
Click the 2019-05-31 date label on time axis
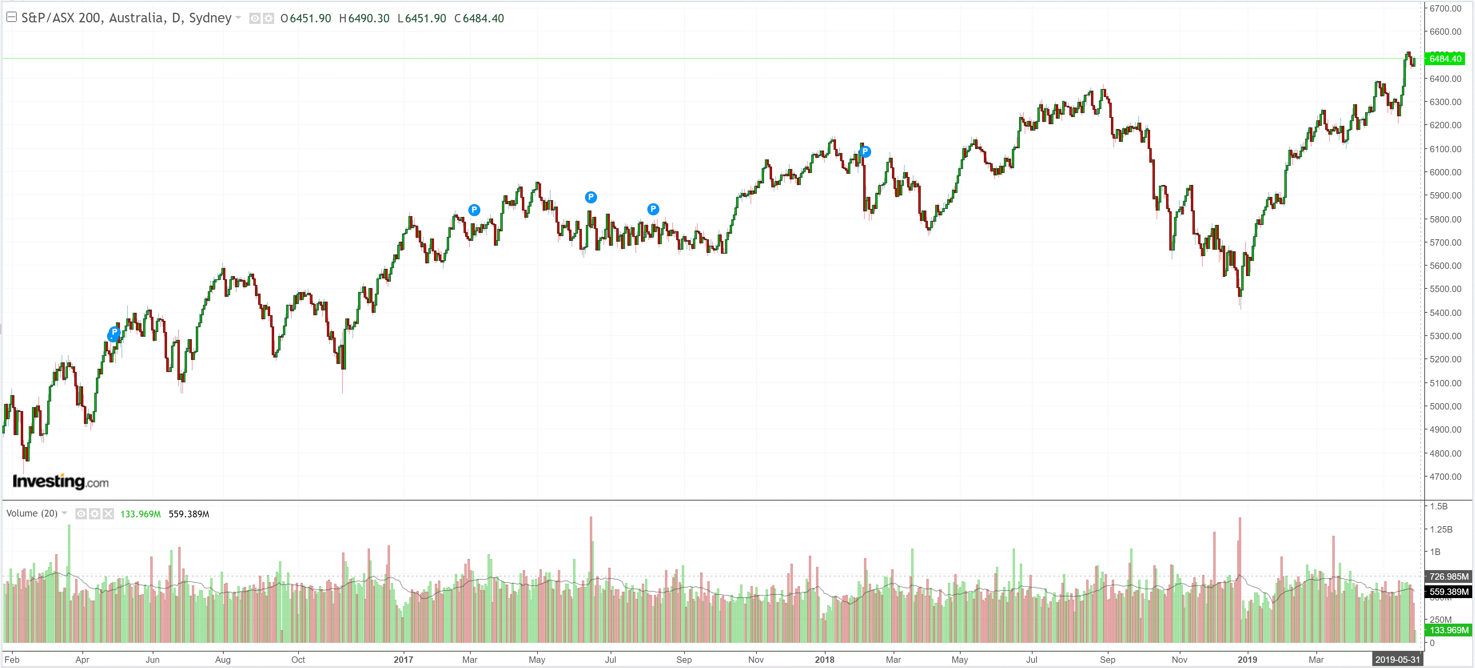1397,660
